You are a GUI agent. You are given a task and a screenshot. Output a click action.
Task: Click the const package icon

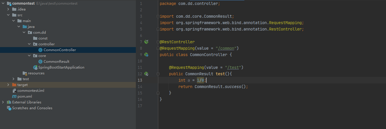click(x=35, y=38)
